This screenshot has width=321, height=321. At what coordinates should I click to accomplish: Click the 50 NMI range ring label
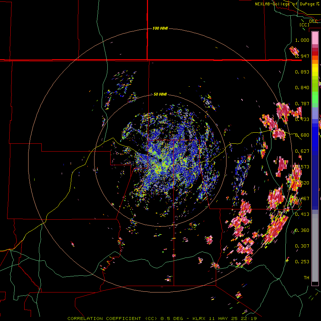click(160, 94)
